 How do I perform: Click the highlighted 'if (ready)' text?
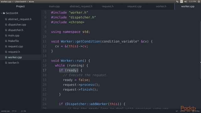(68, 70)
